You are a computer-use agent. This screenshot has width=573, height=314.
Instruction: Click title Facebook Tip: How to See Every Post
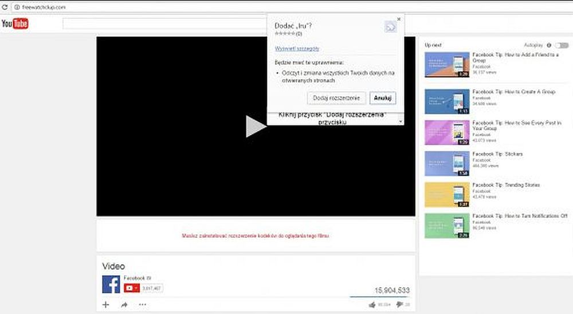coord(517,125)
